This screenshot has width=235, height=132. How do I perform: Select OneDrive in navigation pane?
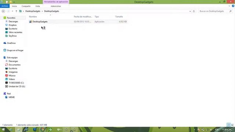(11, 43)
